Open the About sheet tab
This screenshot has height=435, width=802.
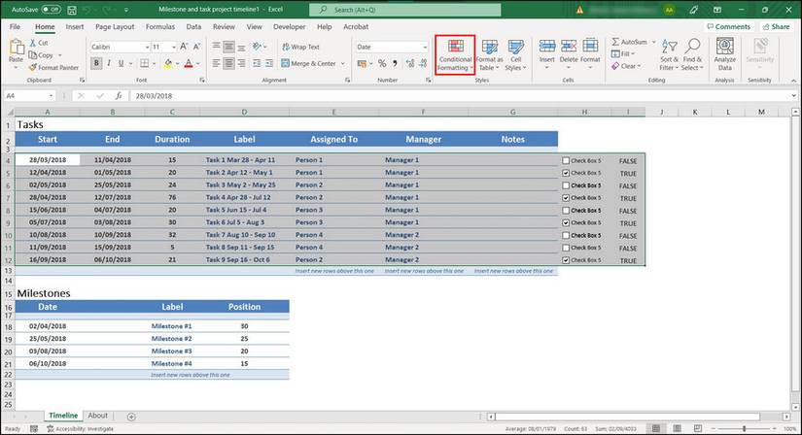(x=97, y=416)
